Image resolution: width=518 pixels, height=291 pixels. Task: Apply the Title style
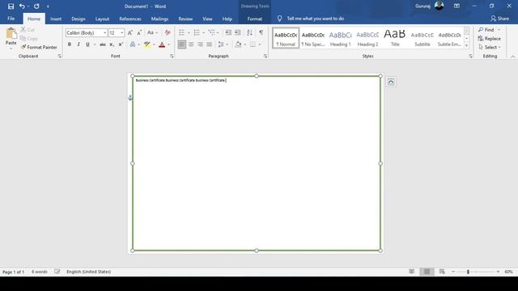[395, 38]
